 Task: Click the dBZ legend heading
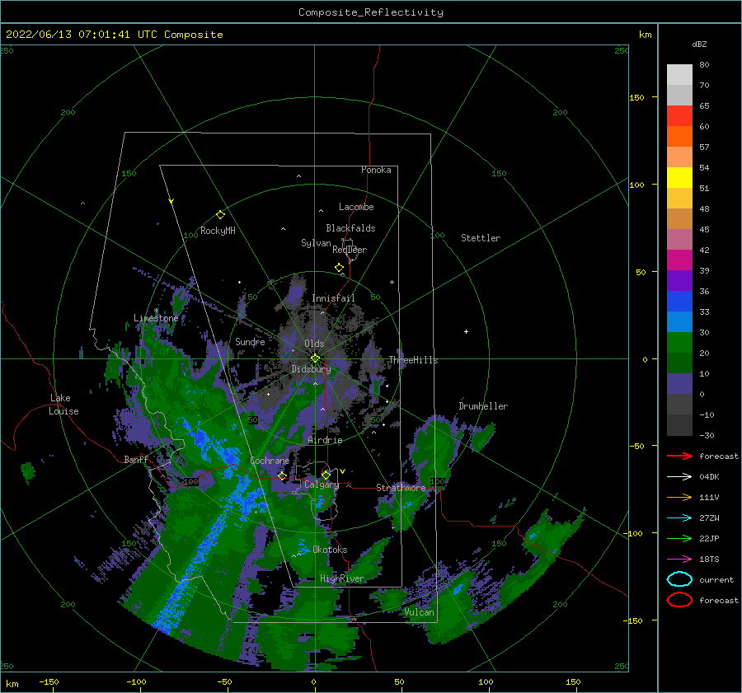click(699, 44)
